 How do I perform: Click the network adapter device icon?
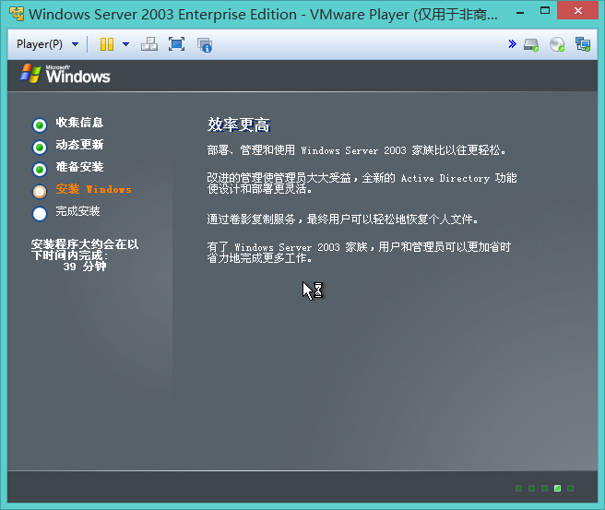[x=583, y=44]
